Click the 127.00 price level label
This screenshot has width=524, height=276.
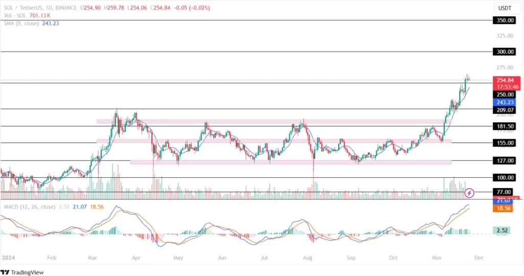coord(505,160)
